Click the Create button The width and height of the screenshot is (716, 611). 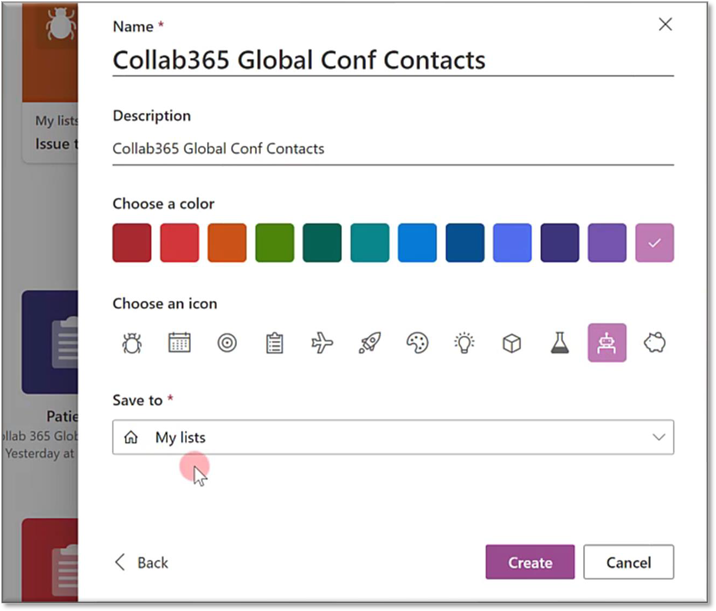(x=530, y=562)
